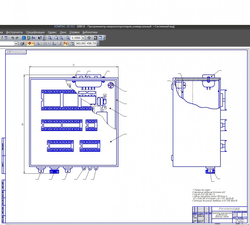Click the X coordinate field showing 363.00
This screenshot has height=225, width=250.
(80, 43)
